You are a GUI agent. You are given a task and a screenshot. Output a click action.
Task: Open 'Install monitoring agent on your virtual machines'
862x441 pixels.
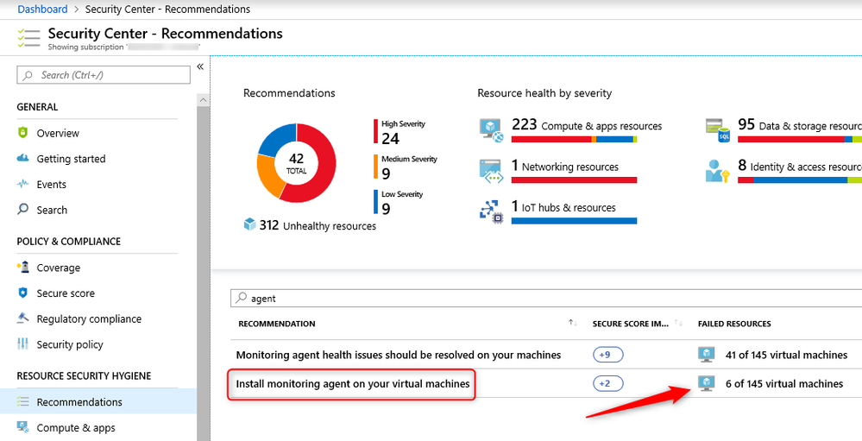[x=352, y=383]
